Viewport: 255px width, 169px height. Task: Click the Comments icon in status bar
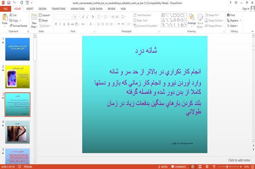coord(173,167)
